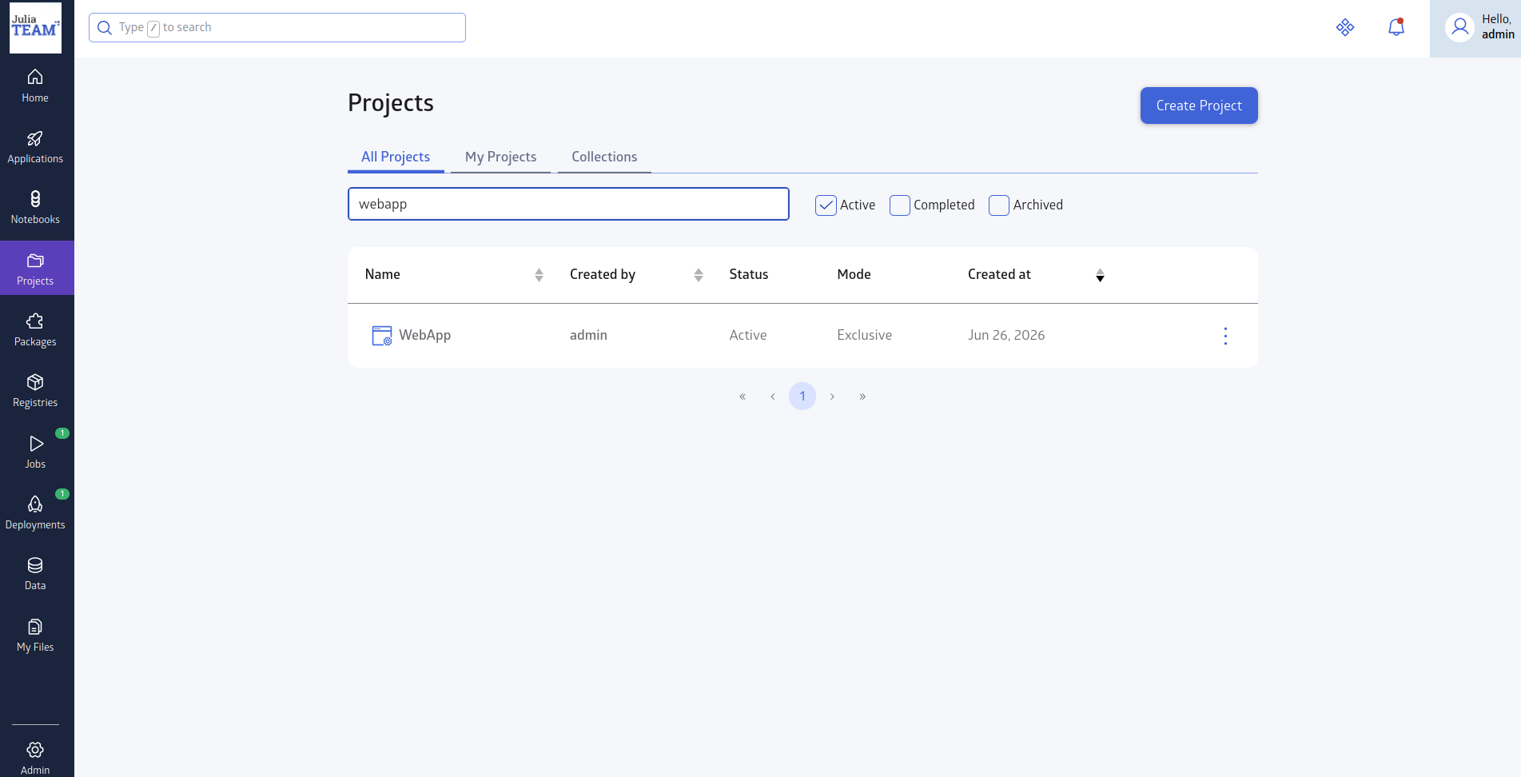Image resolution: width=1521 pixels, height=777 pixels.
Task: Click the 'Exclusive' mode cell
Action: click(864, 335)
